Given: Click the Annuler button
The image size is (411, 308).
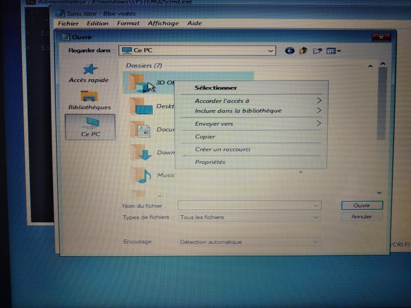Looking at the screenshot, I should tap(361, 216).
